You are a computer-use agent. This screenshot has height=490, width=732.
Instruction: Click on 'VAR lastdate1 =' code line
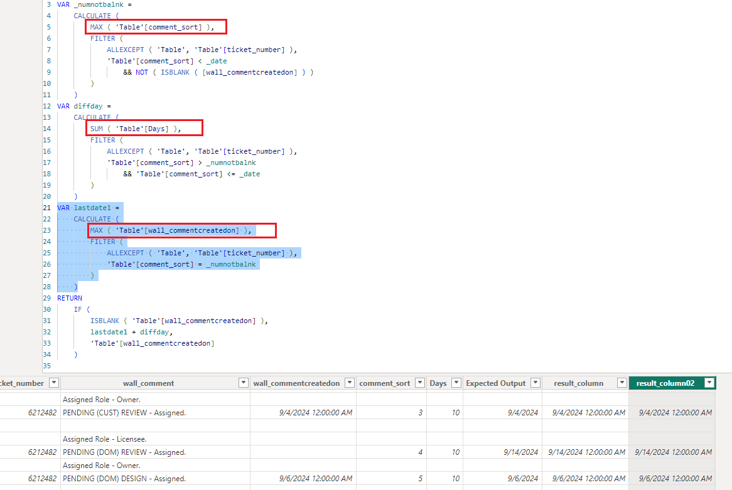click(89, 208)
